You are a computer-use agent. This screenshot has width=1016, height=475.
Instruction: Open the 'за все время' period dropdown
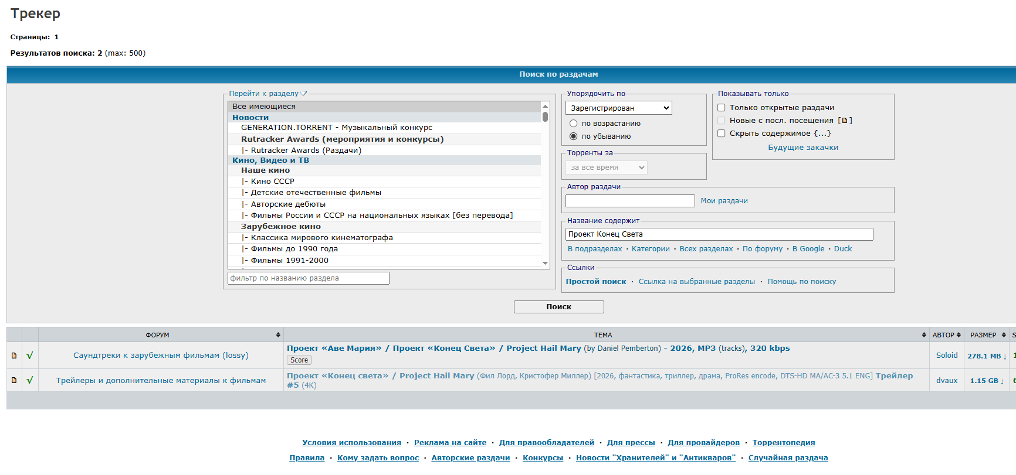point(607,168)
